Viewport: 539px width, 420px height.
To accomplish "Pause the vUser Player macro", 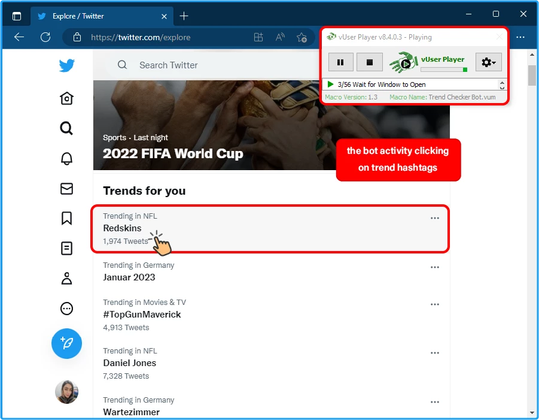I will coord(340,62).
